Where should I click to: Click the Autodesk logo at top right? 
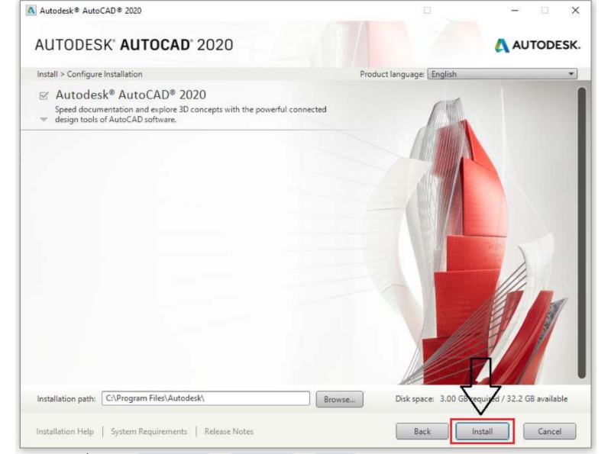click(x=538, y=45)
